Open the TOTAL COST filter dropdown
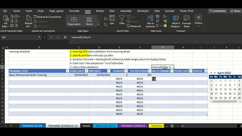Viewport: 242px width, 136px height. click(191, 71)
